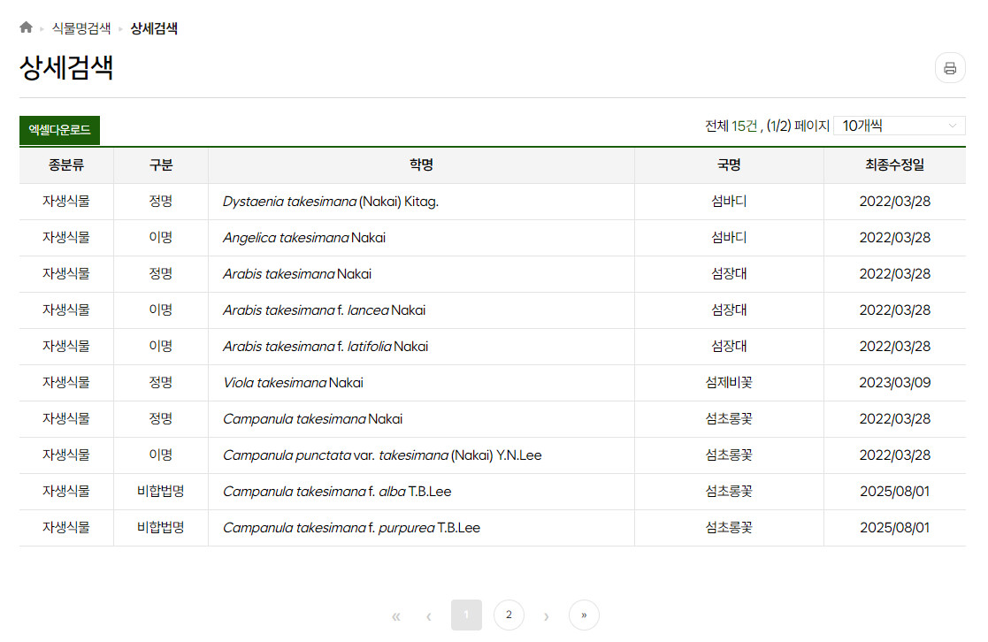Open Campanula takesimana f. alba entry
This screenshot has height=642, width=988.
tap(336, 492)
